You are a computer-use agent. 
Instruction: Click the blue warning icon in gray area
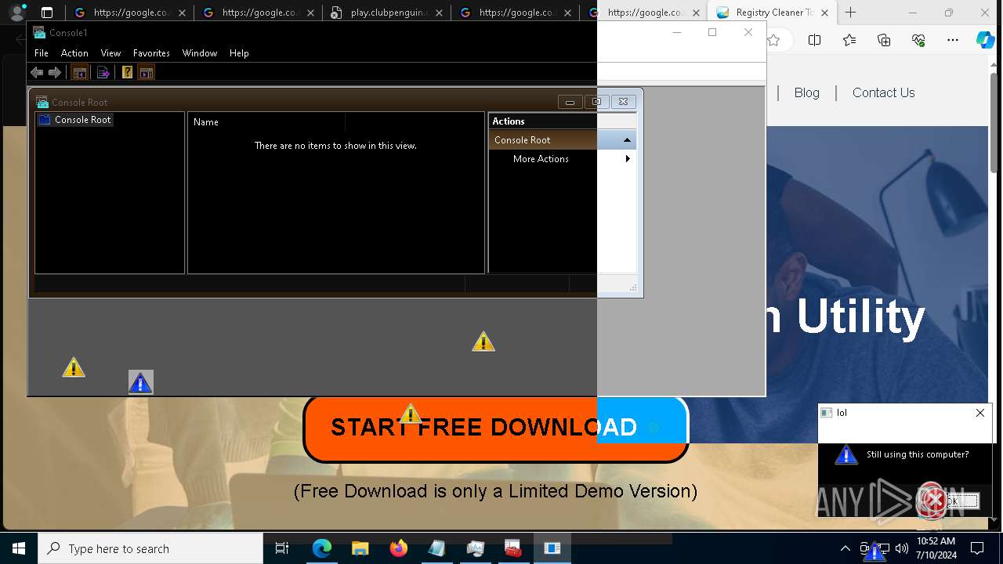point(141,382)
